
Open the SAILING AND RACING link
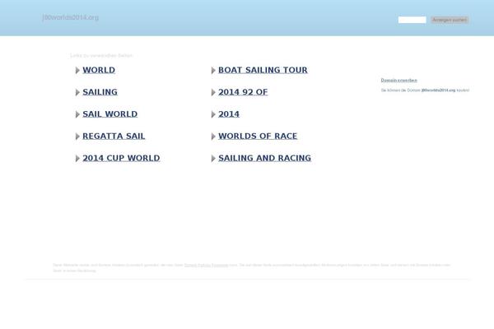point(264,159)
